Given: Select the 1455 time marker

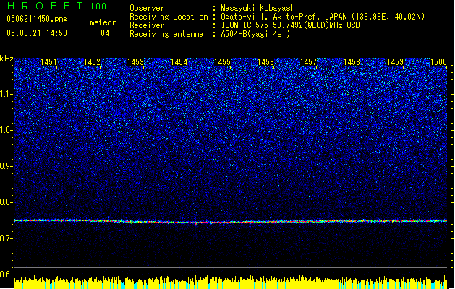Looking at the screenshot, I should pyautogui.click(x=222, y=63).
